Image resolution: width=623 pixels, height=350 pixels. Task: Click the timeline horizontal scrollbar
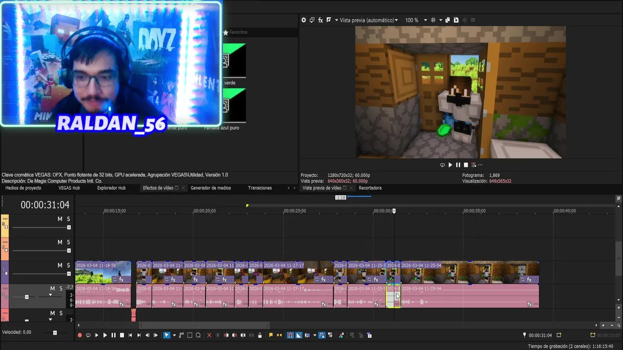coord(204,325)
